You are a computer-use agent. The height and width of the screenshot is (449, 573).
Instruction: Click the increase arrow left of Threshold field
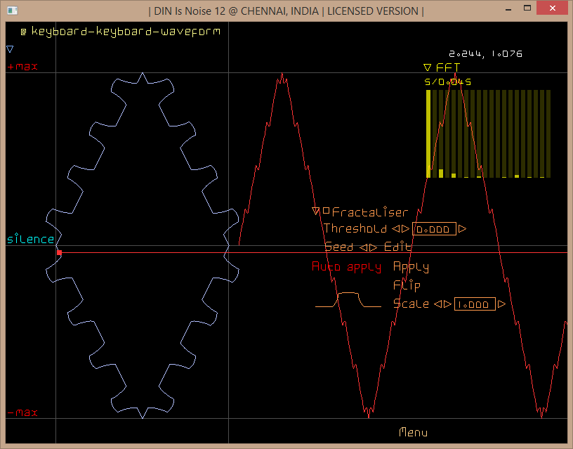[405, 229]
